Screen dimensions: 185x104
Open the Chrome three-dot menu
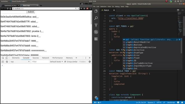[x=90, y=9]
